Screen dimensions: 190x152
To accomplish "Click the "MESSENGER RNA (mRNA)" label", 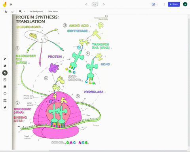I will [x=26, y=59].
